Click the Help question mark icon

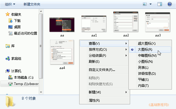(169, 4)
